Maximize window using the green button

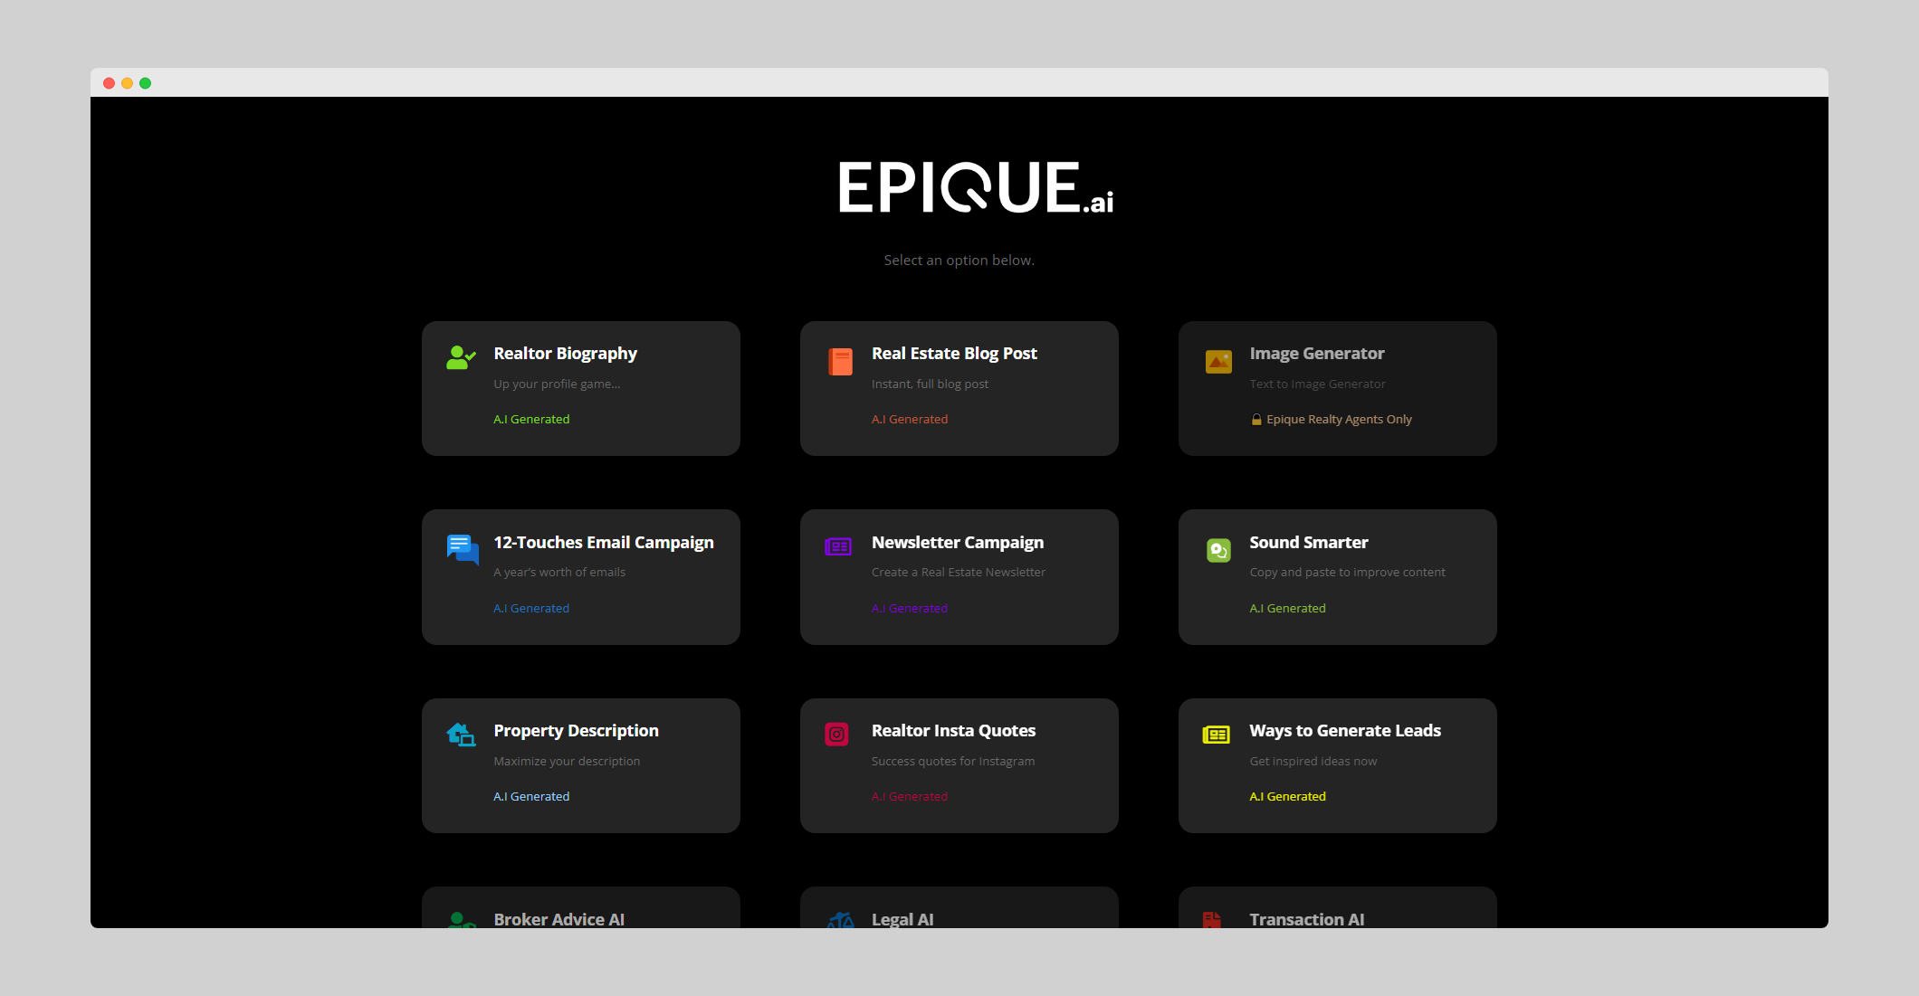tap(145, 83)
